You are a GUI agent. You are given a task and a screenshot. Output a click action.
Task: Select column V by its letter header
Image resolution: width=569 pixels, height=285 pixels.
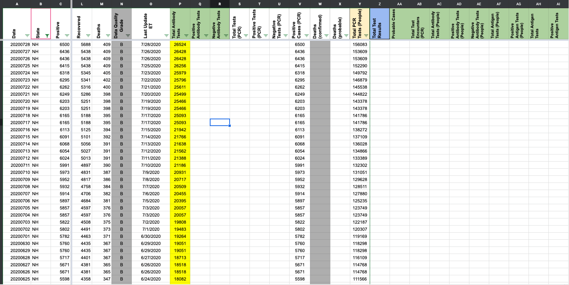click(x=300, y=4)
